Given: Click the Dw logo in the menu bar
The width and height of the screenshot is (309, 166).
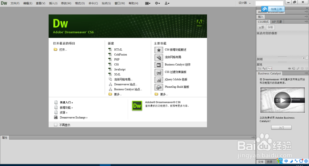Looking at the screenshot, I should click(4, 3).
